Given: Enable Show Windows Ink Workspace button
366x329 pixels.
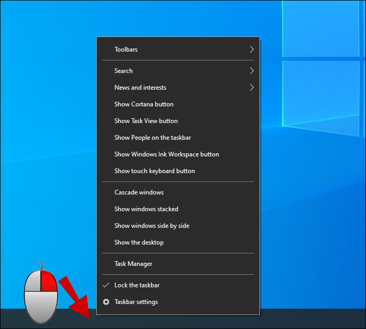Looking at the screenshot, I should point(166,154).
